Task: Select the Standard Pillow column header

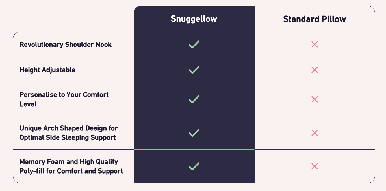Action: (315, 19)
